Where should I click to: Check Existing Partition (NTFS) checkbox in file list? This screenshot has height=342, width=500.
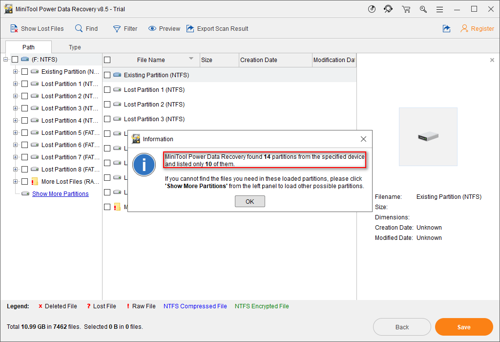(107, 75)
